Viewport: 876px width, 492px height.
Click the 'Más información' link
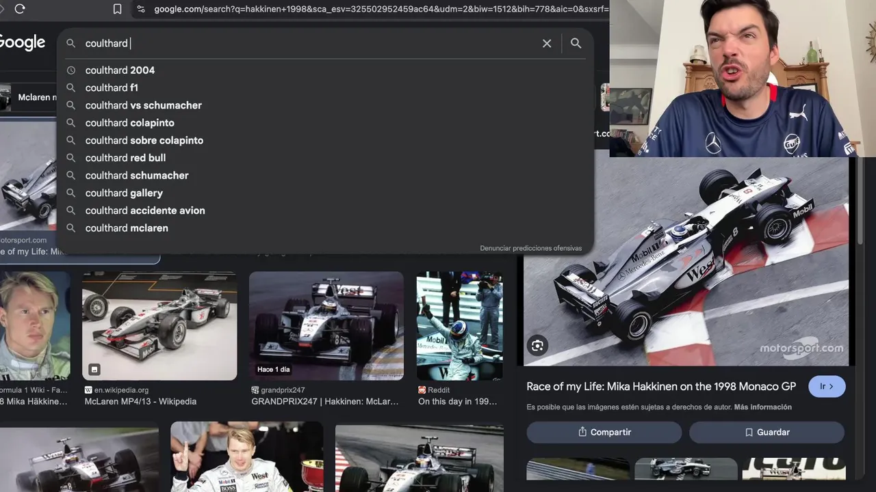pos(763,407)
